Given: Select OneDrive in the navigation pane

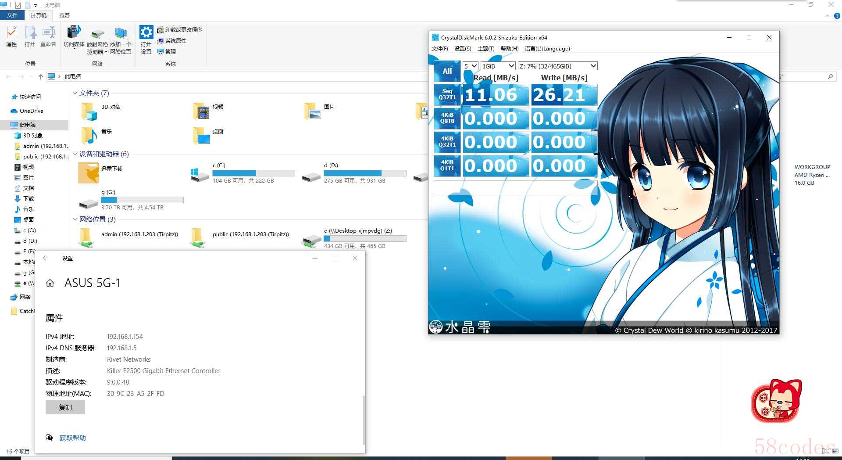Looking at the screenshot, I should [x=31, y=111].
